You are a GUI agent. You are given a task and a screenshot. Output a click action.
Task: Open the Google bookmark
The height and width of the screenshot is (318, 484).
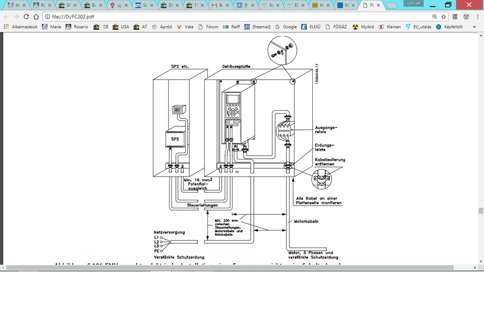tap(286, 27)
